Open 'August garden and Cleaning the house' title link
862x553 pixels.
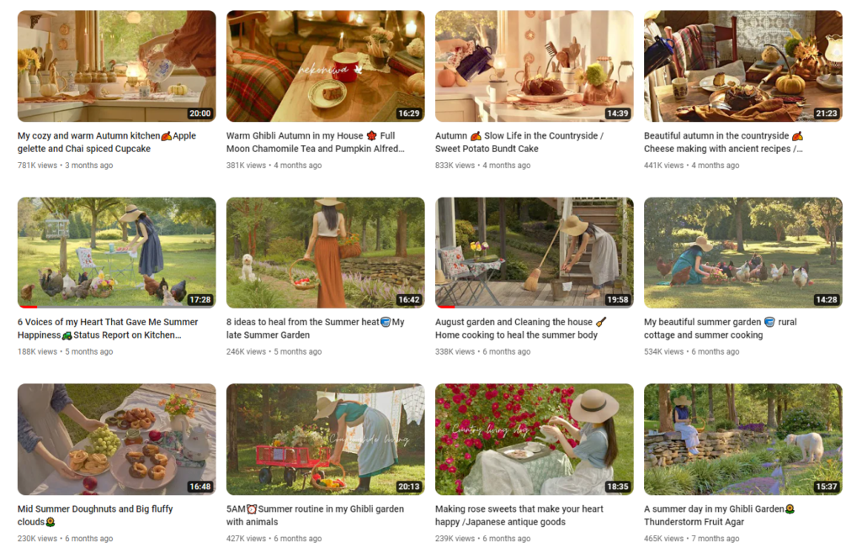522,328
